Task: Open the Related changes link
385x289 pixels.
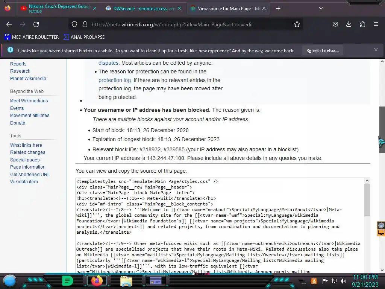Action: (x=27, y=152)
